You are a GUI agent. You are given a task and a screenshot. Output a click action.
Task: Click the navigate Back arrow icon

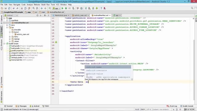tap(42, 8)
